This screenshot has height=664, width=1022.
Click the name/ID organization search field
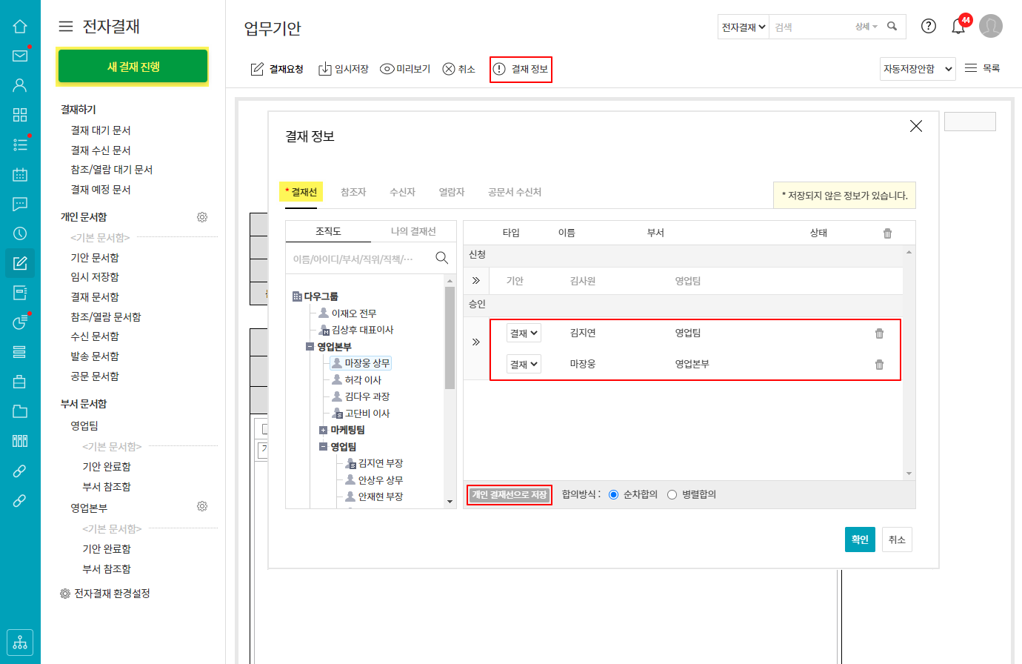(x=354, y=259)
